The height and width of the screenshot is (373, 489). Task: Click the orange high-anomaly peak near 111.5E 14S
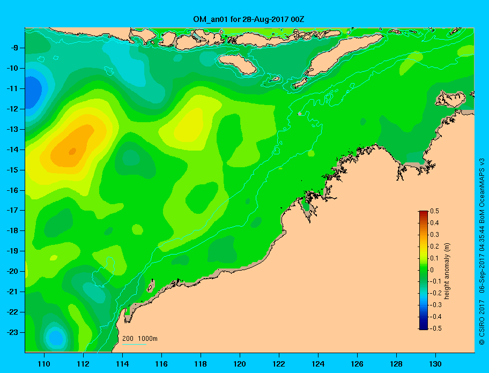tap(72, 151)
